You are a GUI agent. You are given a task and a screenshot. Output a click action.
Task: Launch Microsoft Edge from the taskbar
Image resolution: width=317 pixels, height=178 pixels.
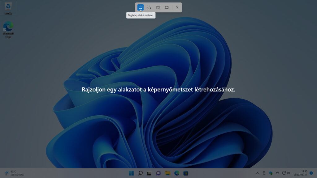point(177,173)
